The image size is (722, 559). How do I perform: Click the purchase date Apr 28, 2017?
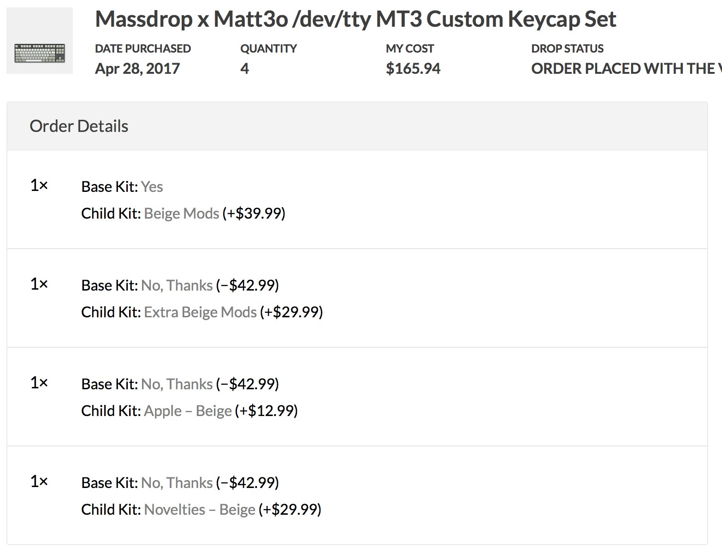(137, 69)
